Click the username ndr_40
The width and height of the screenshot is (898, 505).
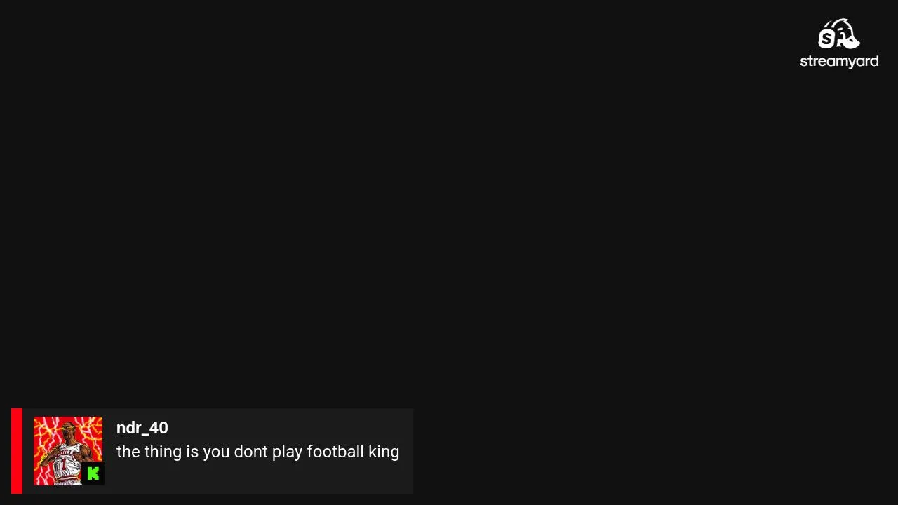pyautogui.click(x=142, y=428)
